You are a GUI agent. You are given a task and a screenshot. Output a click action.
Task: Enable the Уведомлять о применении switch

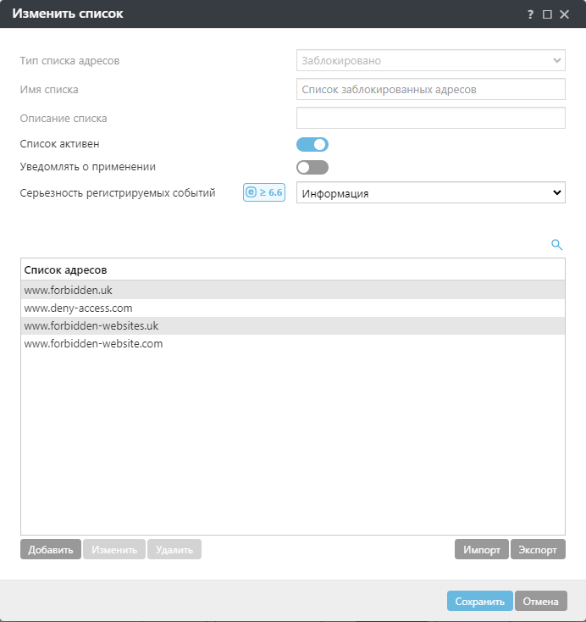(312, 167)
